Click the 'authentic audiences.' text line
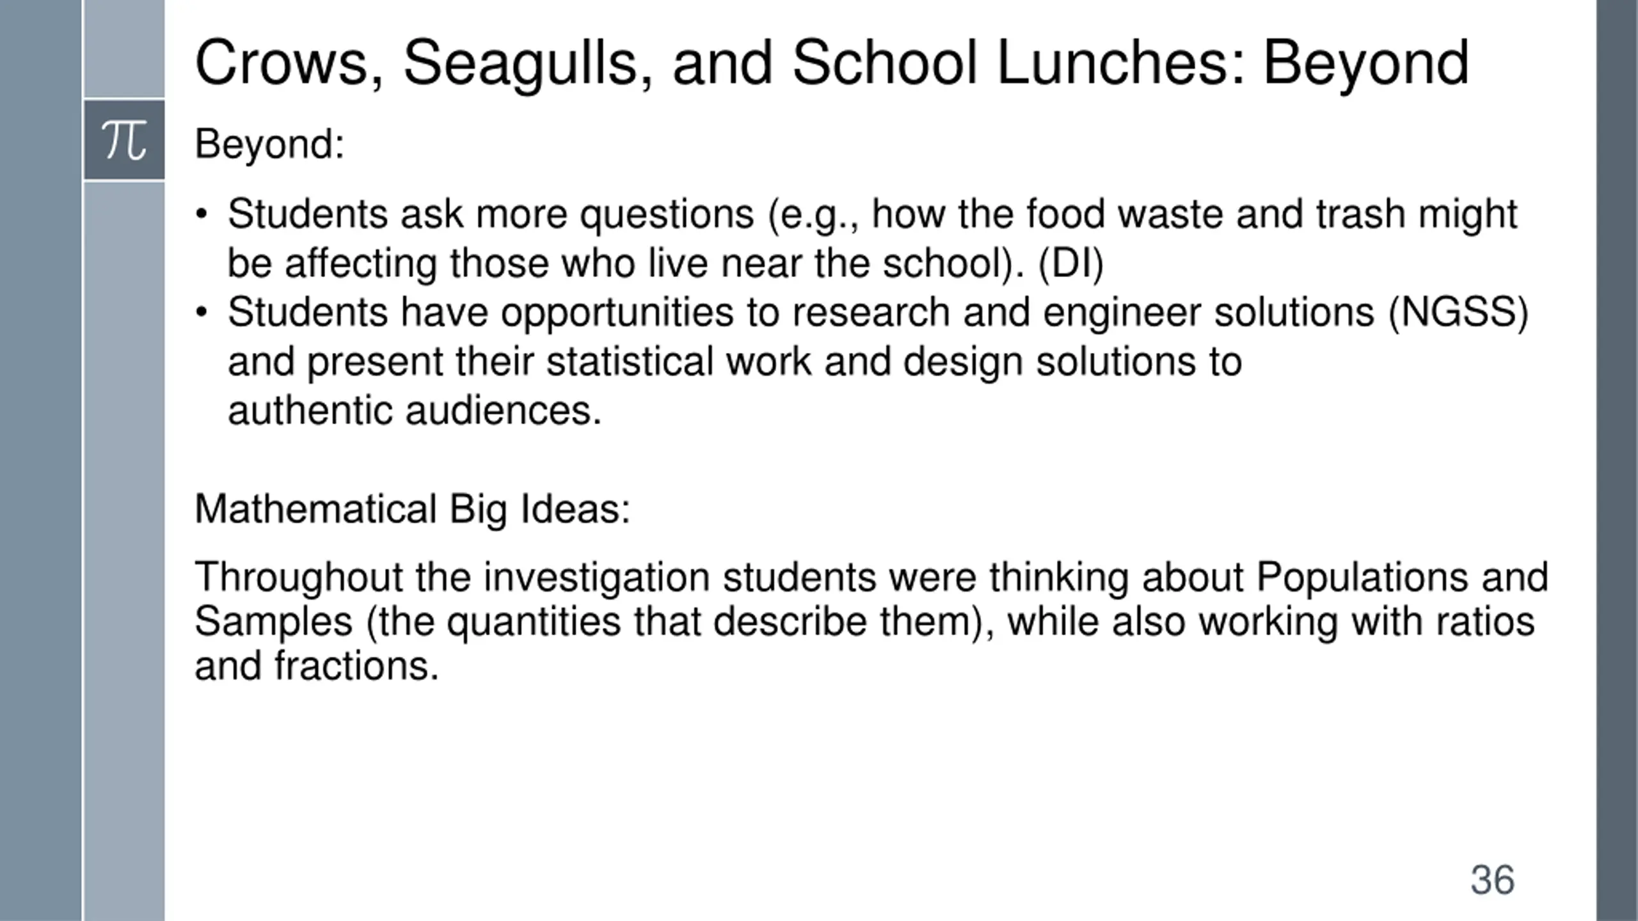1638x921 pixels. [x=415, y=411]
